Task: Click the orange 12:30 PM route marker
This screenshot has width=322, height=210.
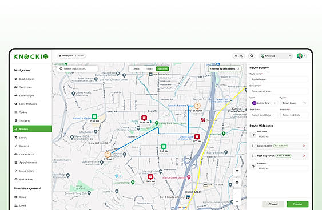Action: (x=197, y=106)
